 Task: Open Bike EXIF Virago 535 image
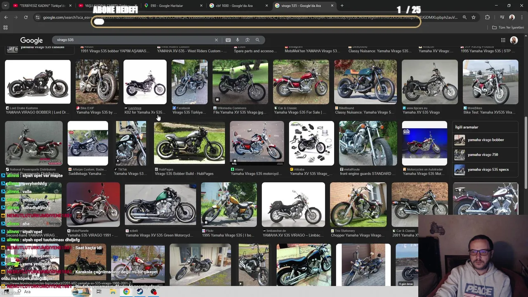pyautogui.click(x=97, y=82)
